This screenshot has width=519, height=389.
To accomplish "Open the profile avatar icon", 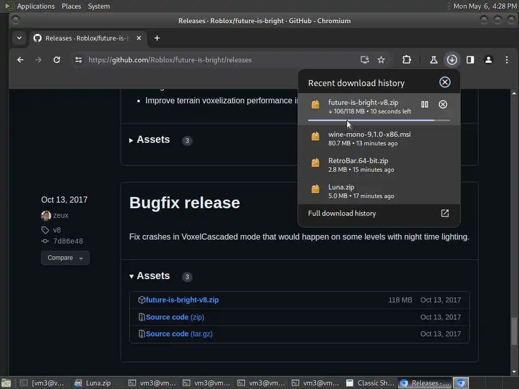I will coord(488,60).
